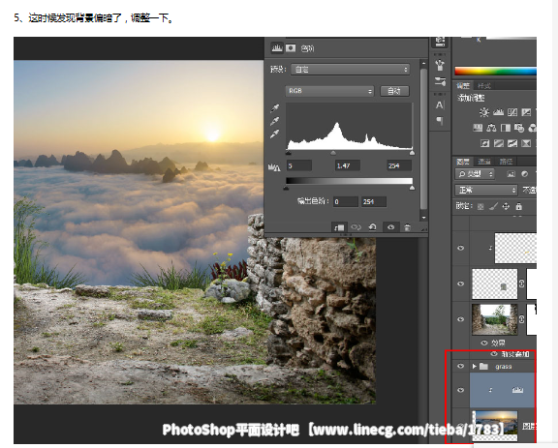558x448 pixels.
Task: Click the output white slider handle
Action: coord(412,188)
